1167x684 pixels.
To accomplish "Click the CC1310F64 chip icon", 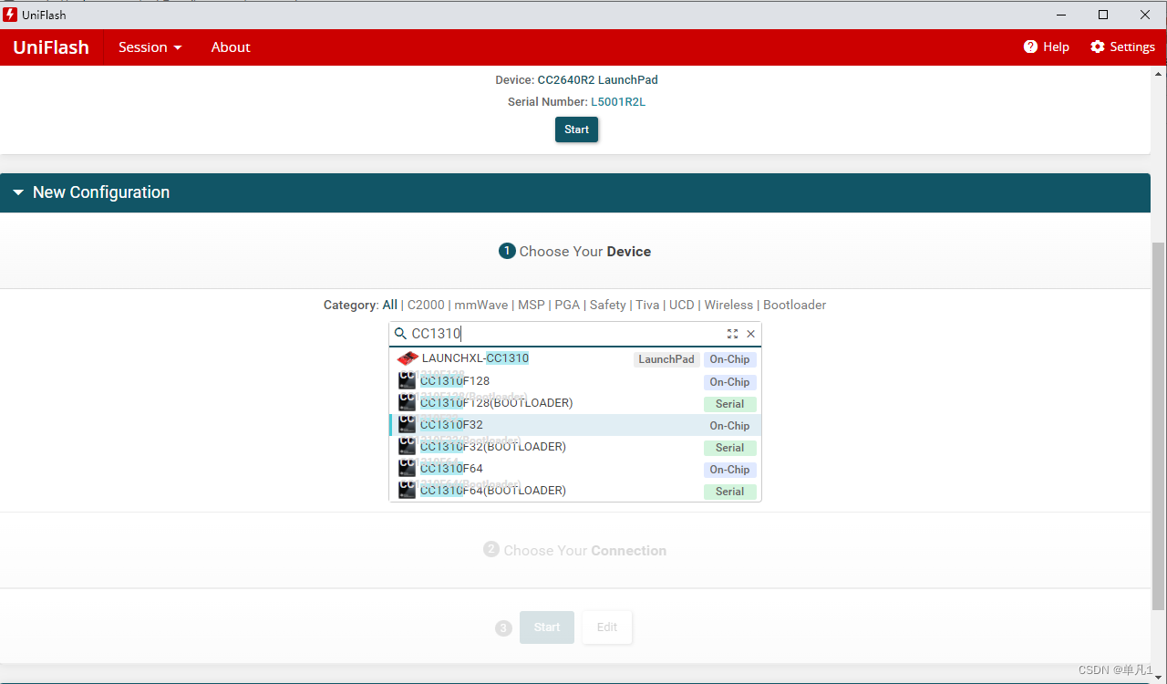I will click(407, 469).
